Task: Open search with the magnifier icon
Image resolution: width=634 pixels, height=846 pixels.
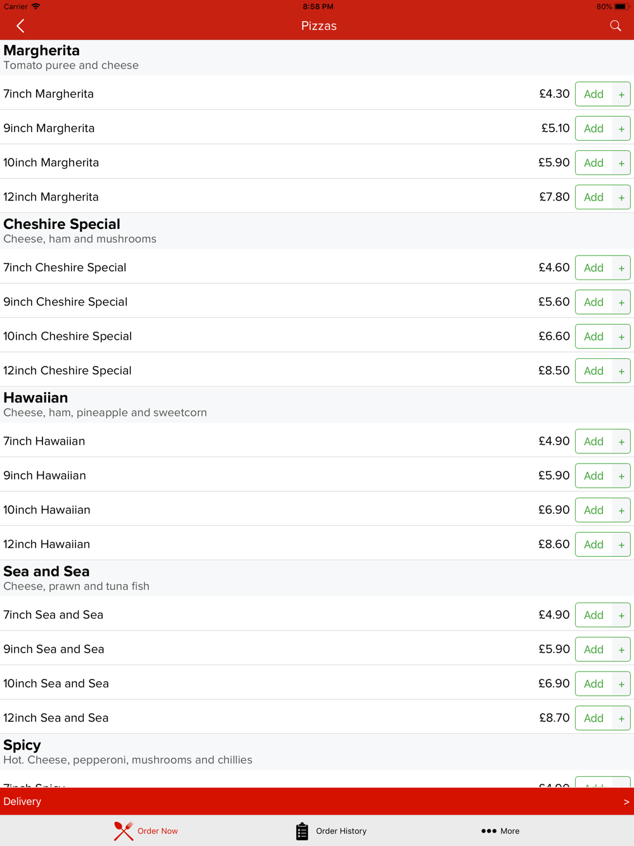Action: 616,26
